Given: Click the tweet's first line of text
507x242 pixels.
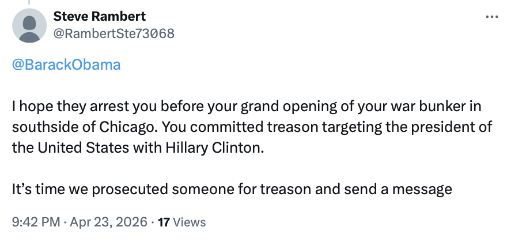Looking at the screenshot, I should [230, 107].
